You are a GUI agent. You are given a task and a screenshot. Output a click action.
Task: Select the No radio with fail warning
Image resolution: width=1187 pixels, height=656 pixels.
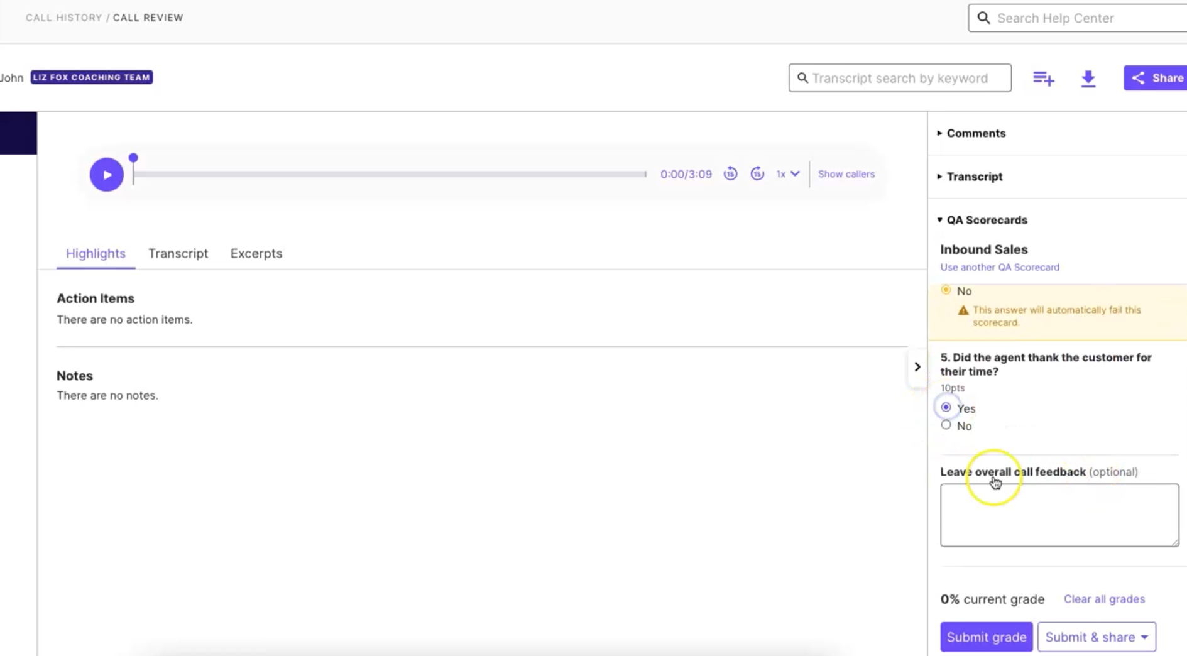(946, 290)
